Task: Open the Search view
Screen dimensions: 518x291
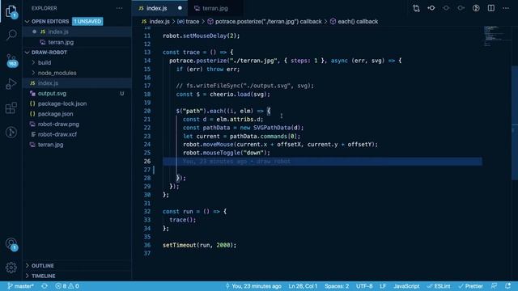Action: 11,35
